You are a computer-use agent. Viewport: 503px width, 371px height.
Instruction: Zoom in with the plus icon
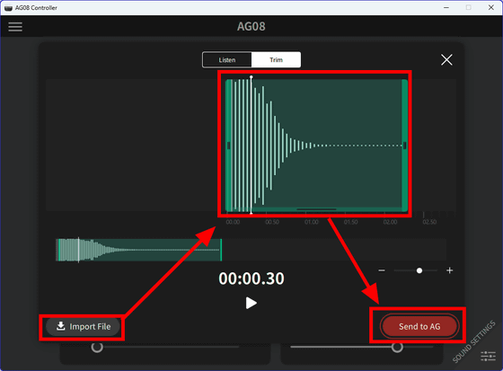[x=449, y=270]
